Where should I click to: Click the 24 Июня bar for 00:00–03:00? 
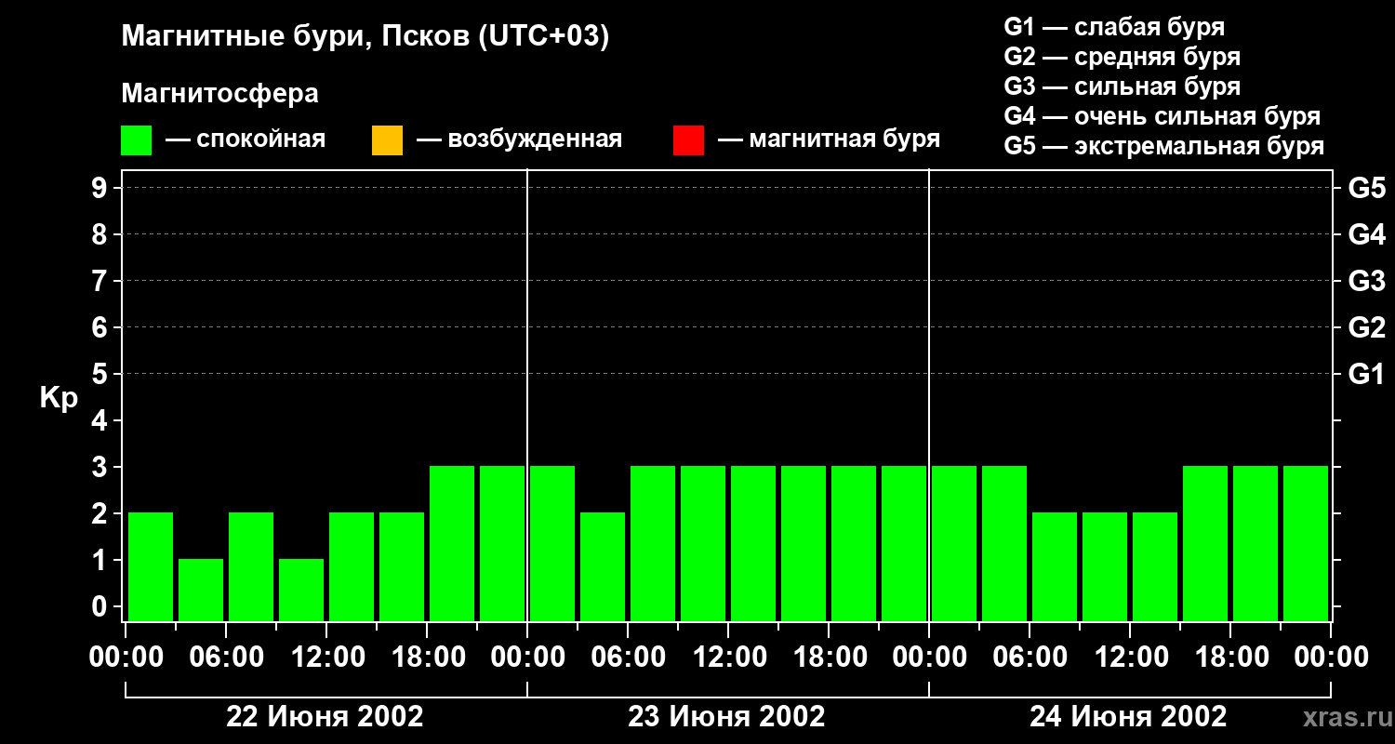pos(954,543)
